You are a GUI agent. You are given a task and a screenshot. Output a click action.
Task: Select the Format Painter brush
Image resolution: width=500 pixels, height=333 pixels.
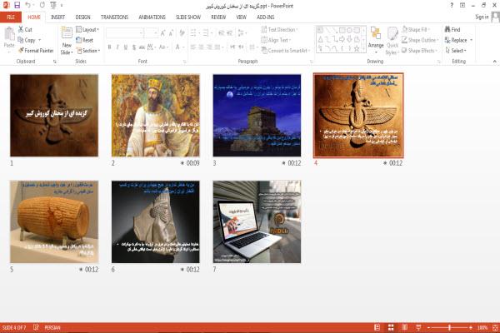pyautogui.click(x=21, y=50)
